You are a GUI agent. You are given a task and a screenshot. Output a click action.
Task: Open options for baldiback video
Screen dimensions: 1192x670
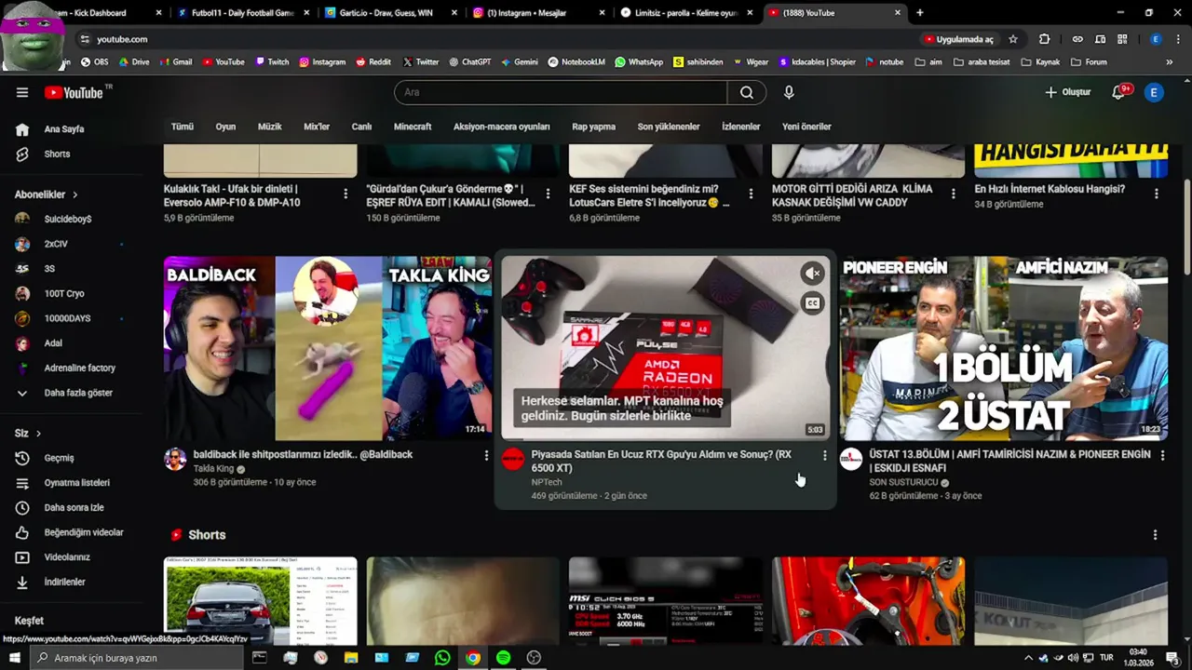486,455
